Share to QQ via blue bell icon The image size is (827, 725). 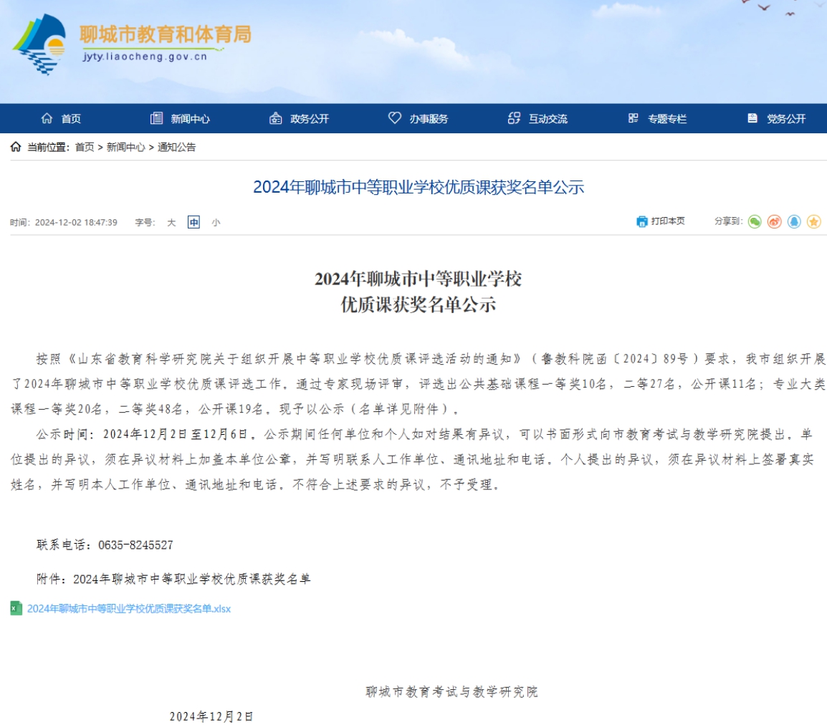pos(794,221)
